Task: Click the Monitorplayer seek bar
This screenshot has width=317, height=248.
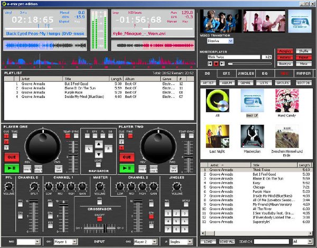Action: click(x=250, y=64)
